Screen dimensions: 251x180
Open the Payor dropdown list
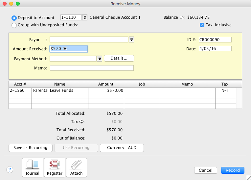[x=132, y=39]
